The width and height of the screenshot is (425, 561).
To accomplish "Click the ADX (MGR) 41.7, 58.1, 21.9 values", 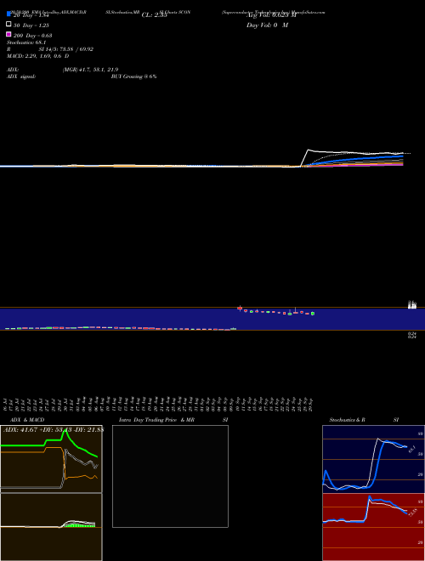I will tap(90, 70).
